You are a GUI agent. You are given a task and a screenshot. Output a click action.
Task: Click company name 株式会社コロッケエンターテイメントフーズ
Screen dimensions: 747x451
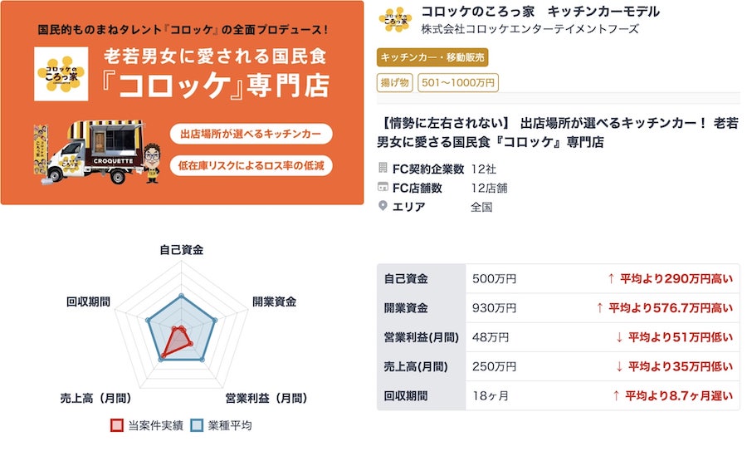click(530, 29)
